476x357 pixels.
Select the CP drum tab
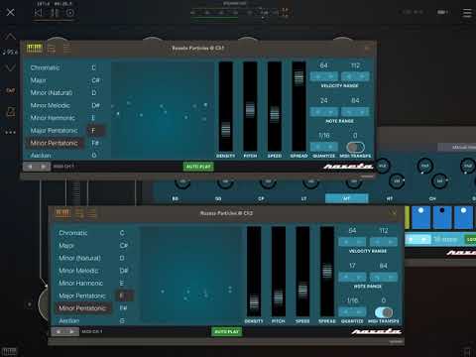coord(261,198)
